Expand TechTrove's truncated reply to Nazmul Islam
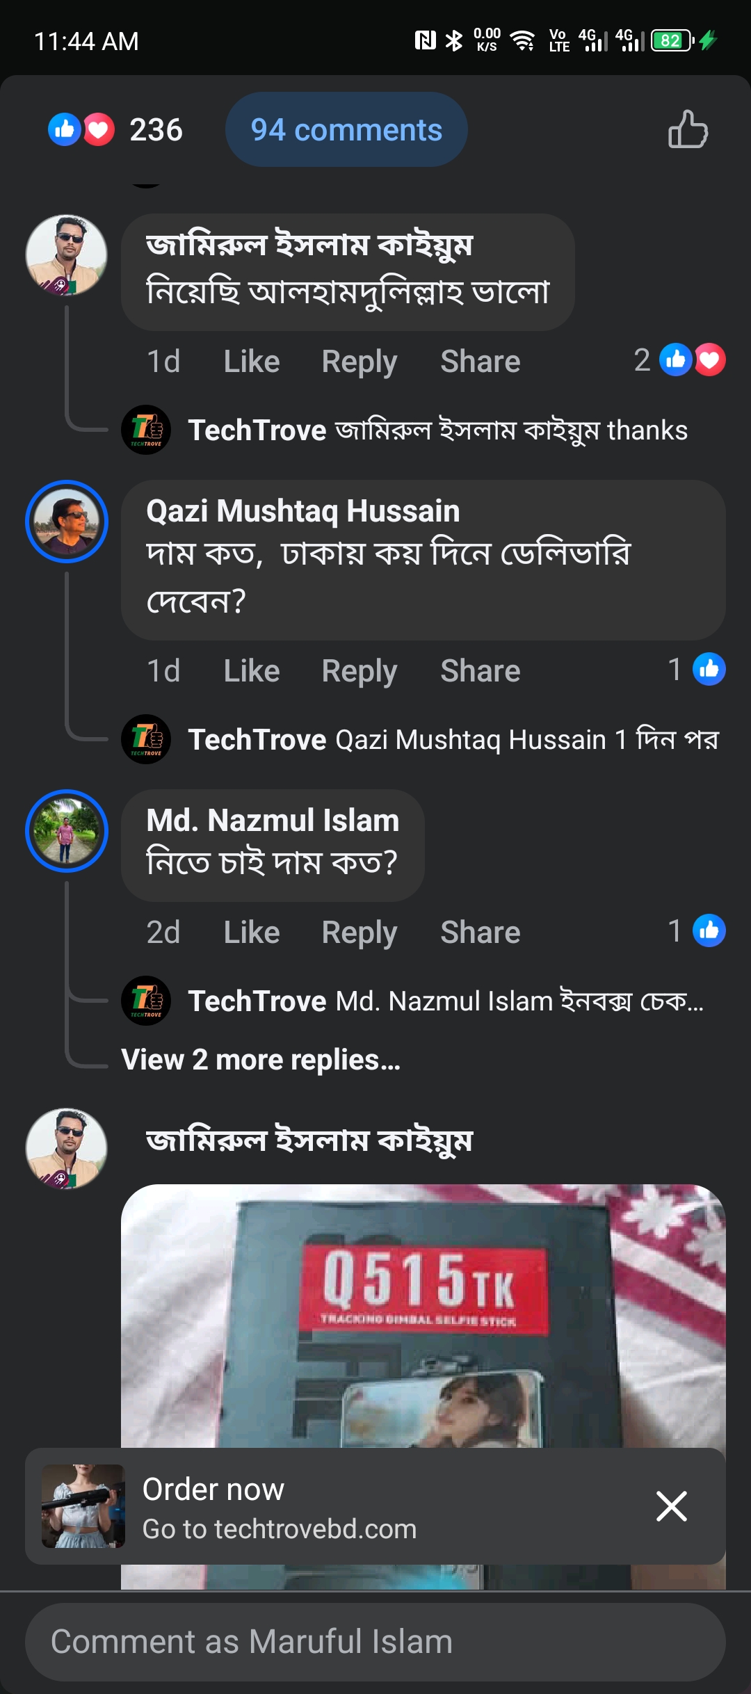The width and height of the screenshot is (751, 1694). coord(445,1001)
